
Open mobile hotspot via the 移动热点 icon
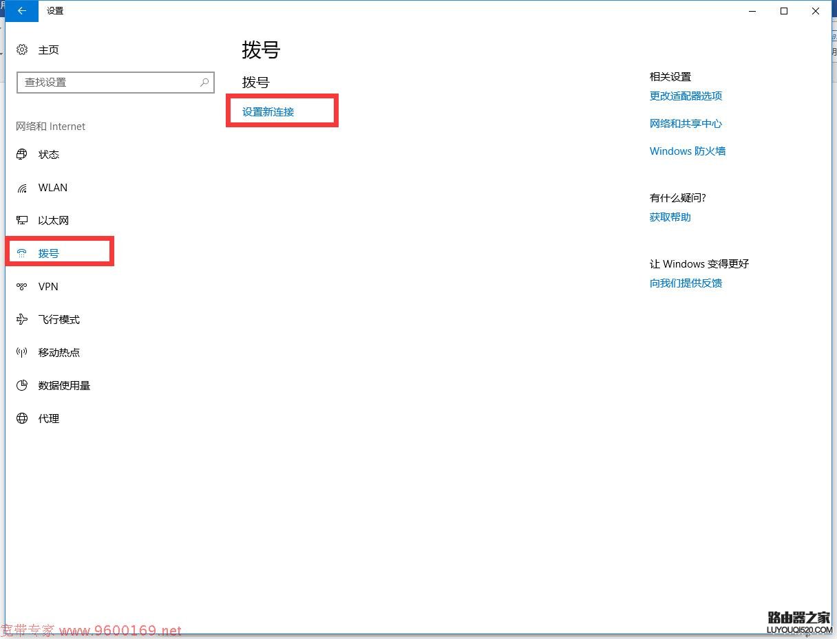pos(22,352)
